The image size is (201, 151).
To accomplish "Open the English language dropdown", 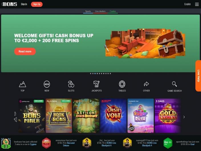I will click(187, 4).
